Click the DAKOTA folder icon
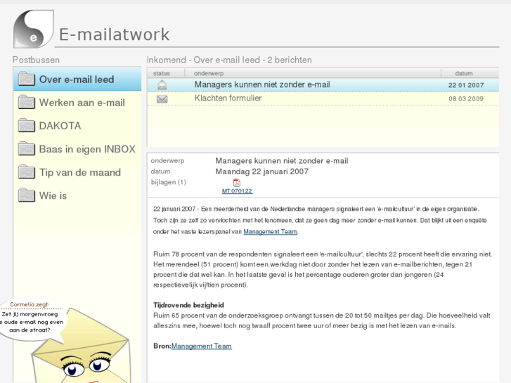Screen dimensions: 511x383 [x=27, y=126]
